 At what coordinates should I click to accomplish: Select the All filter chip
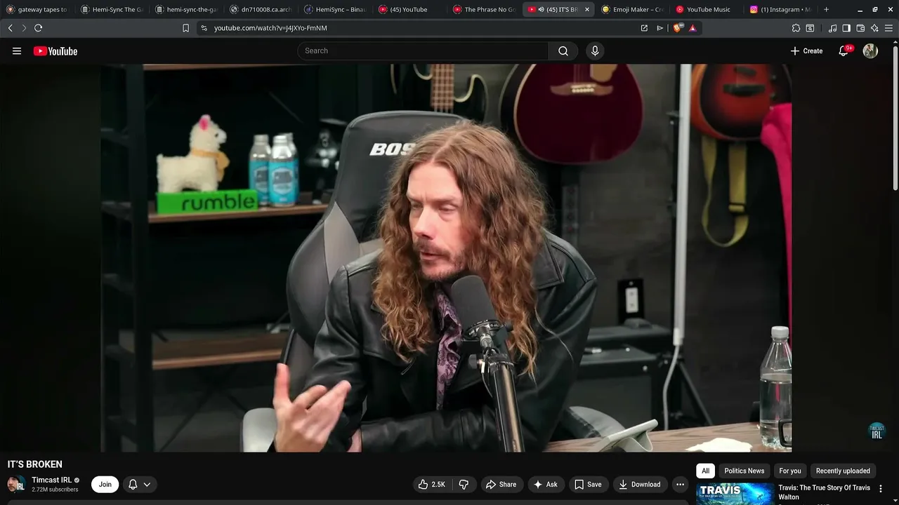[705, 471]
